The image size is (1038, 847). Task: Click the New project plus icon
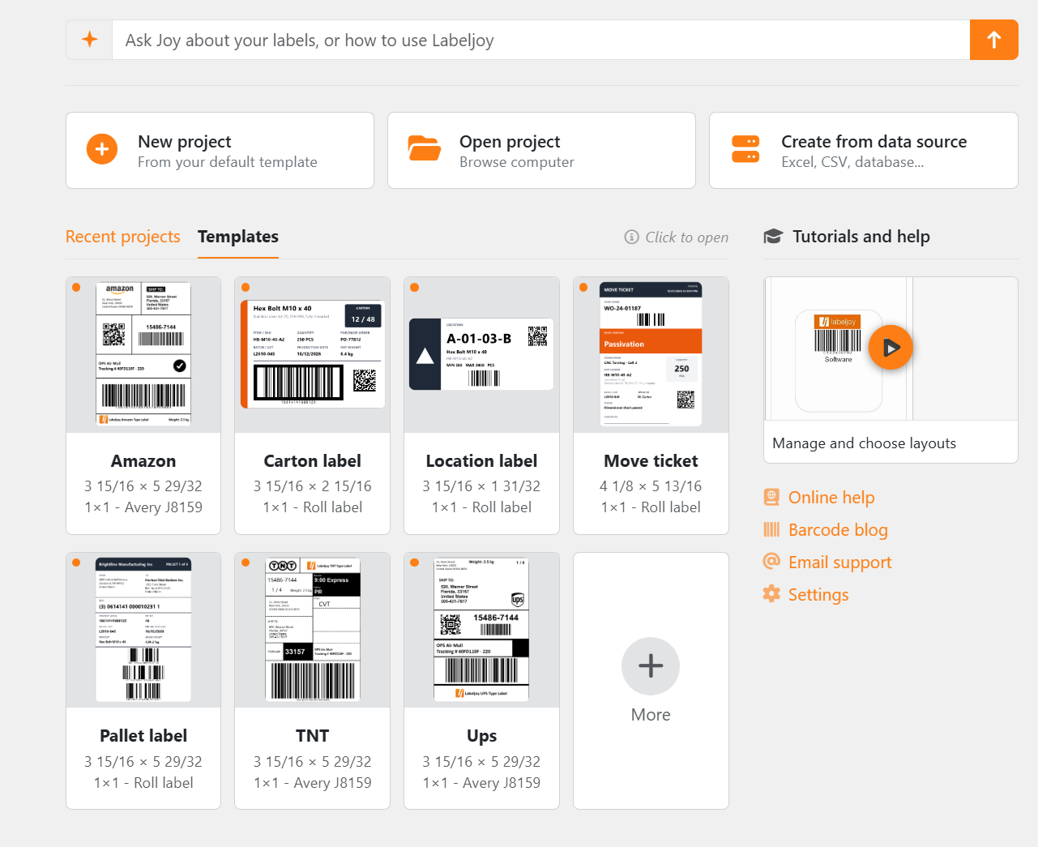[102, 149]
